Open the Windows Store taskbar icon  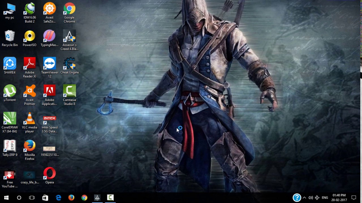pos(45,198)
